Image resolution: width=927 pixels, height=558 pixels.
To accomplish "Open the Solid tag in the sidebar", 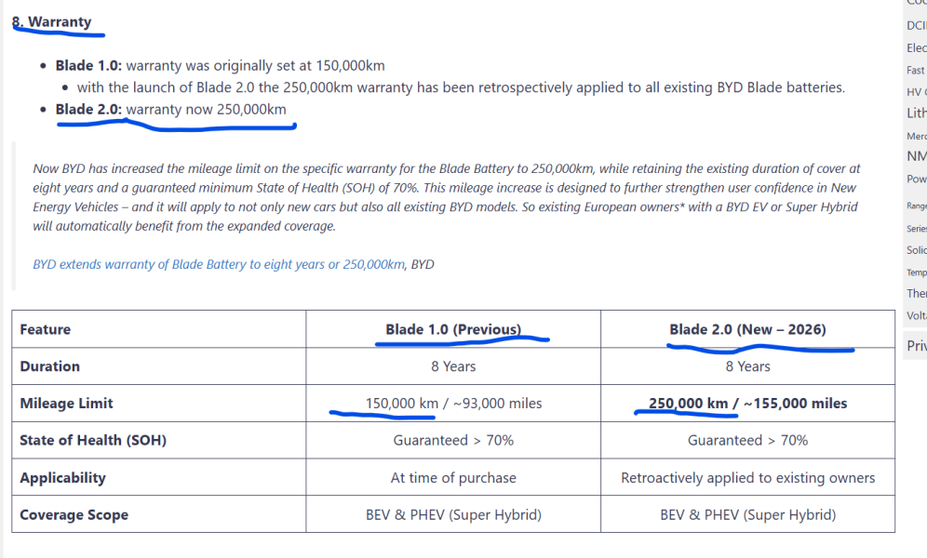I will (916, 250).
